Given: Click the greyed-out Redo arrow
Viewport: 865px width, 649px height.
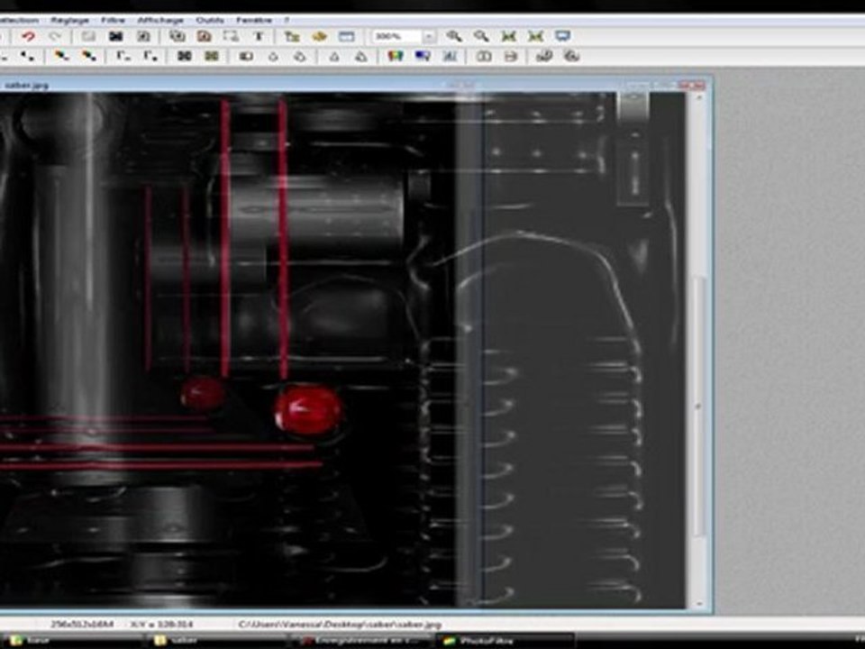Looking at the screenshot, I should pyautogui.click(x=55, y=36).
